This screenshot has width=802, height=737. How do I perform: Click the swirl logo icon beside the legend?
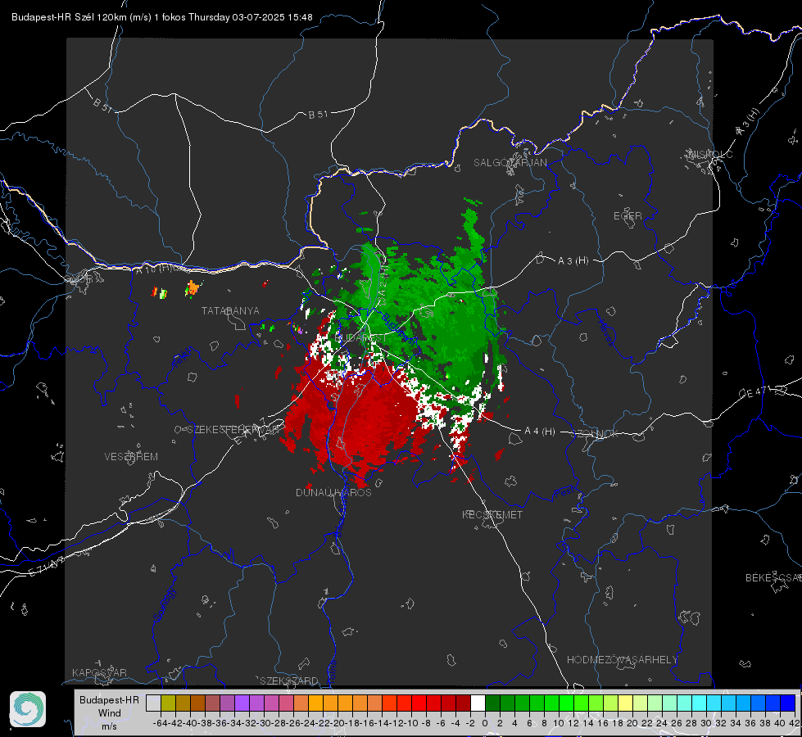point(28,709)
